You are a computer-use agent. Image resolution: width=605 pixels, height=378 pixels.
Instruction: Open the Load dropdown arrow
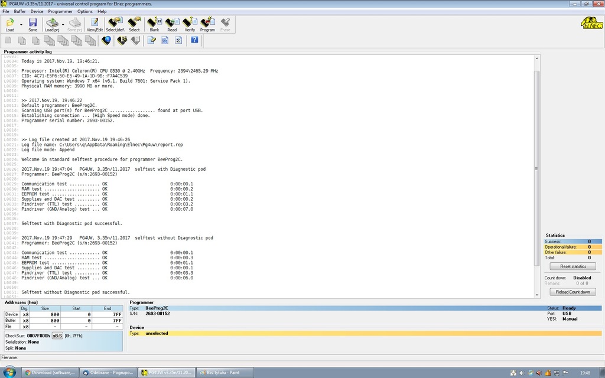pyautogui.click(x=21, y=25)
